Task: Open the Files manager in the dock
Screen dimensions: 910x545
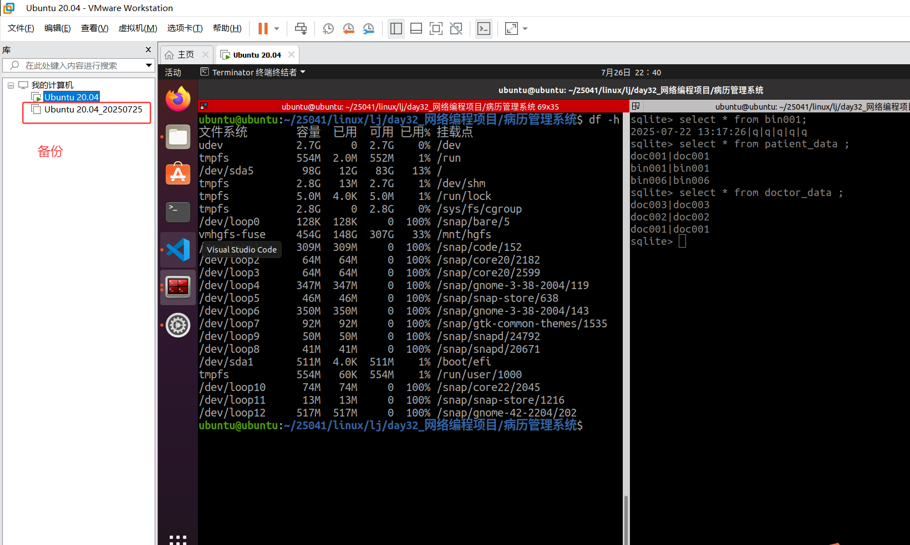Action: [178, 137]
